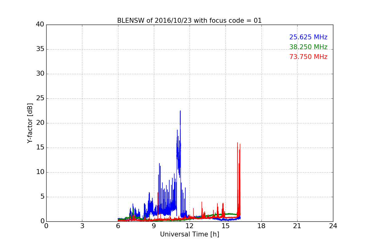Click the y-axis tick label '40'
The height and width of the screenshot is (246, 370).
pyautogui.click(x=40, y=25)
